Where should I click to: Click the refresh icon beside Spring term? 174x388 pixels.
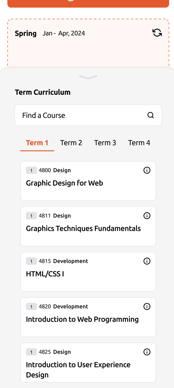(157, 33)
